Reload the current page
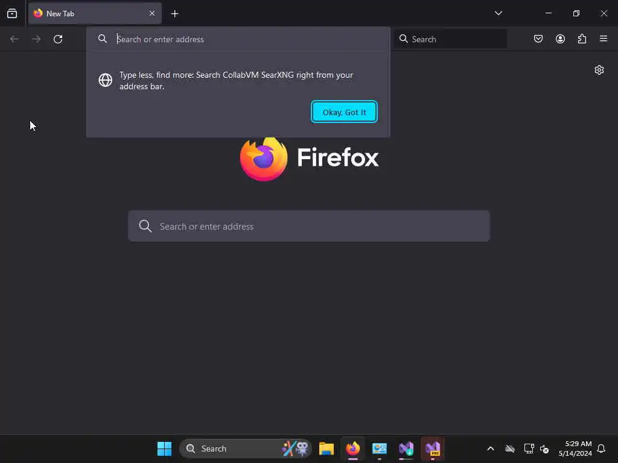The height and width of the screenshot is (463, 618). (x=58, y=39)
